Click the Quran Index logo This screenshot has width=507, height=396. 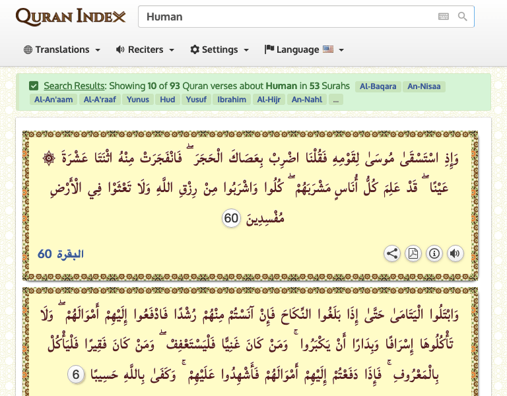click(71, 16)
